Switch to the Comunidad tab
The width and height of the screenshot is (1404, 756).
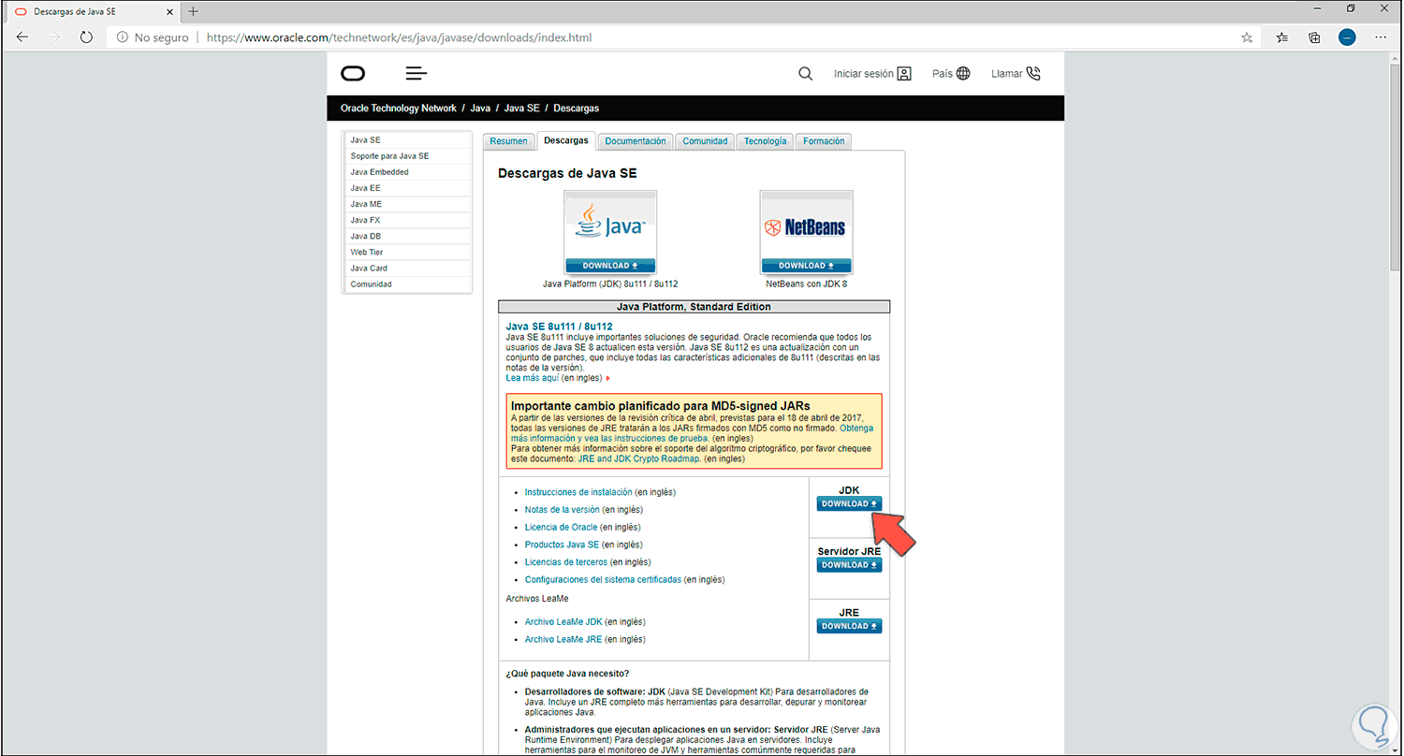click(705, 141)
